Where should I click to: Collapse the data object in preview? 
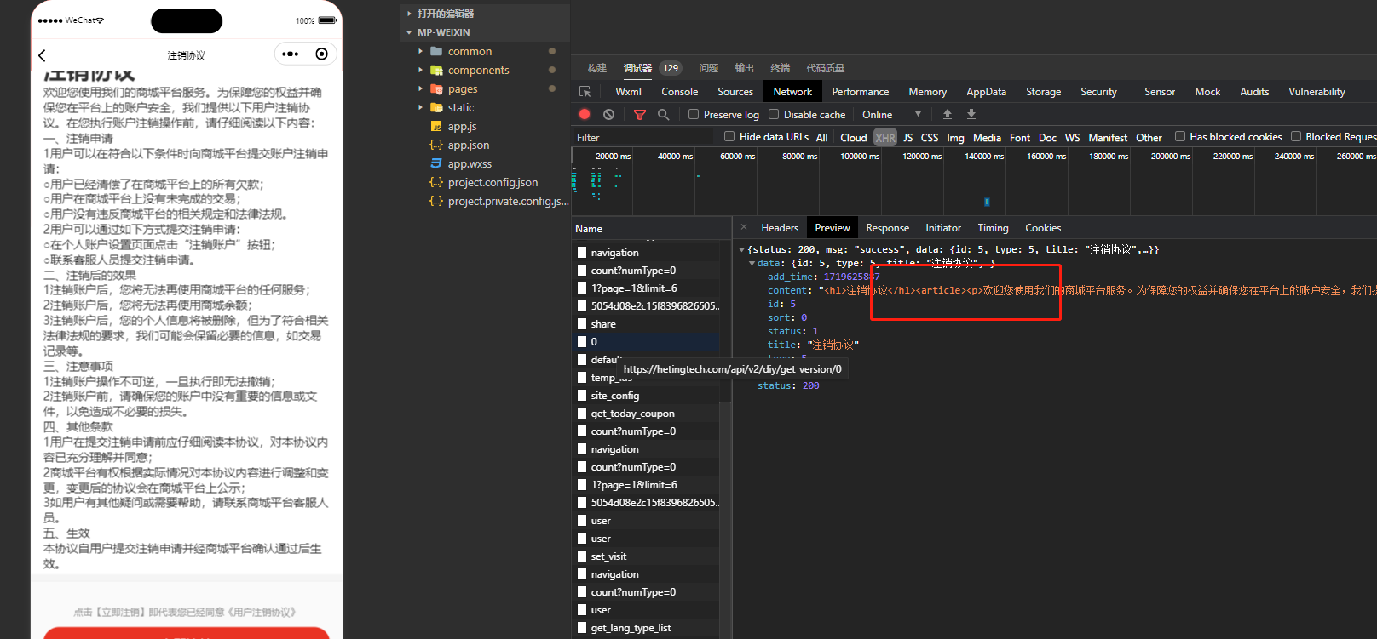752,263
